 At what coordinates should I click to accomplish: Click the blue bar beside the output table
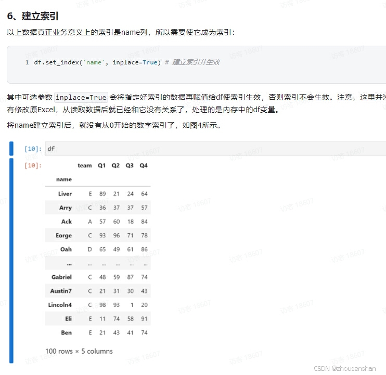click(x=11, y=261)
